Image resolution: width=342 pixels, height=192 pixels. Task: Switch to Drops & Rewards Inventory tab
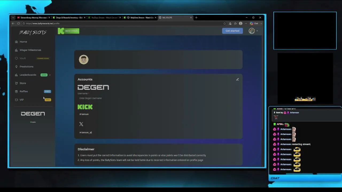point(69,18)
